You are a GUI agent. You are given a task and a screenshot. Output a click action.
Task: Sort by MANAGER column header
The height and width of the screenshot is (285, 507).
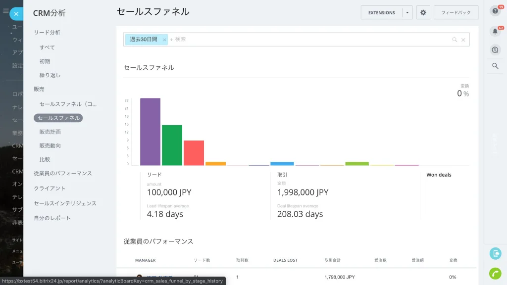pyautogui.click(x=145, y=260)
